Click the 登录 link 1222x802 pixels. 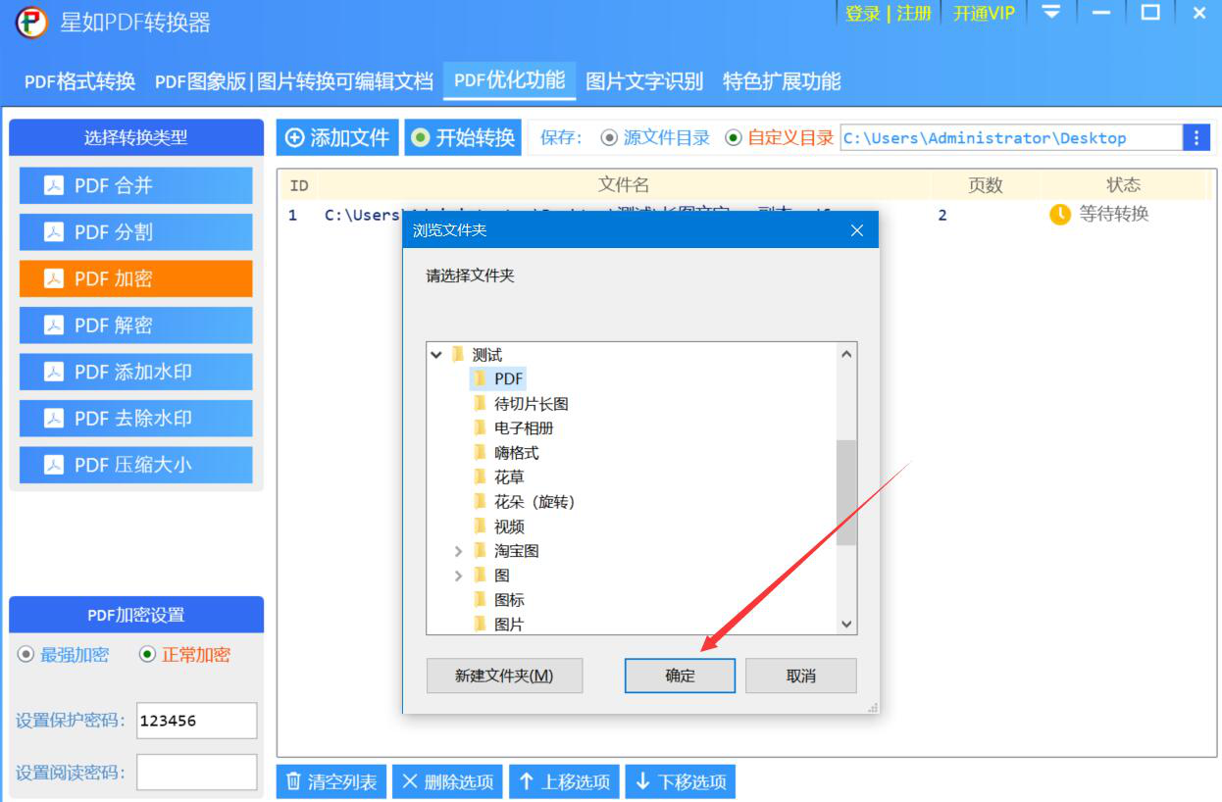point(863,13)
